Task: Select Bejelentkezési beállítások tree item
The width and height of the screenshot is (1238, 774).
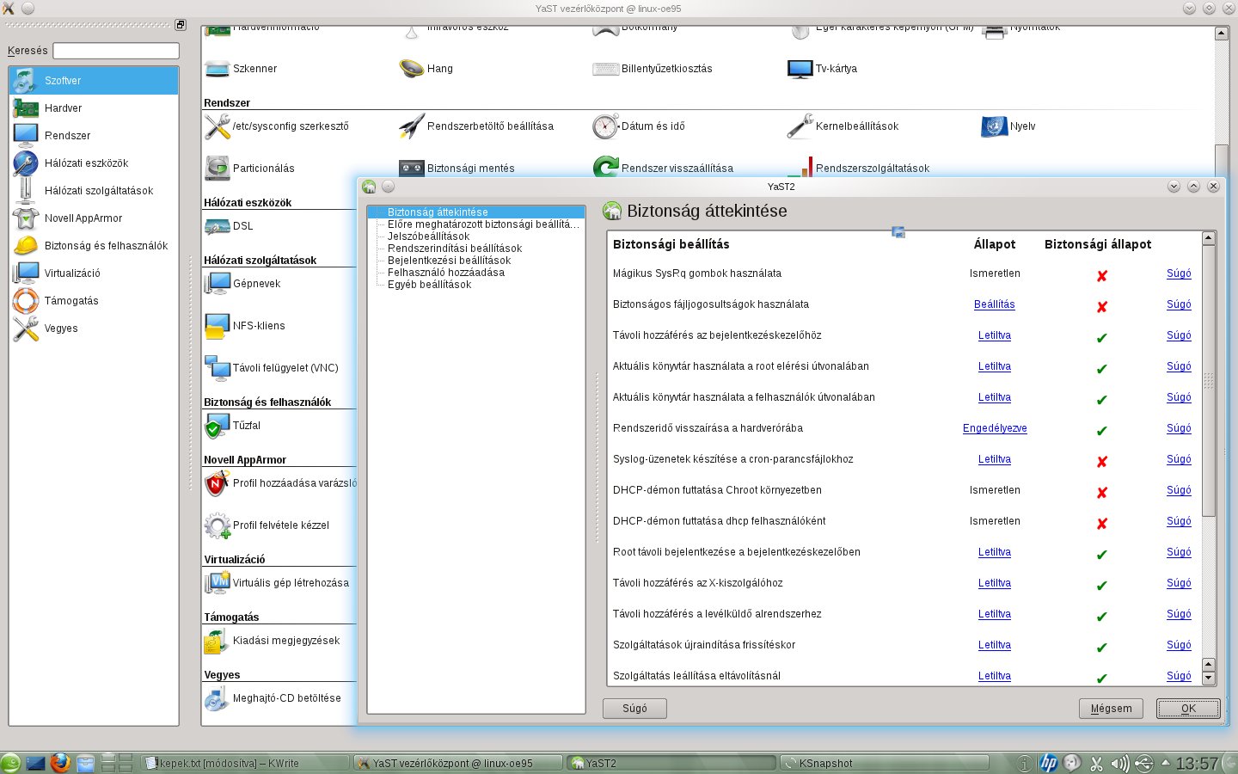Action: pos(449,261)
